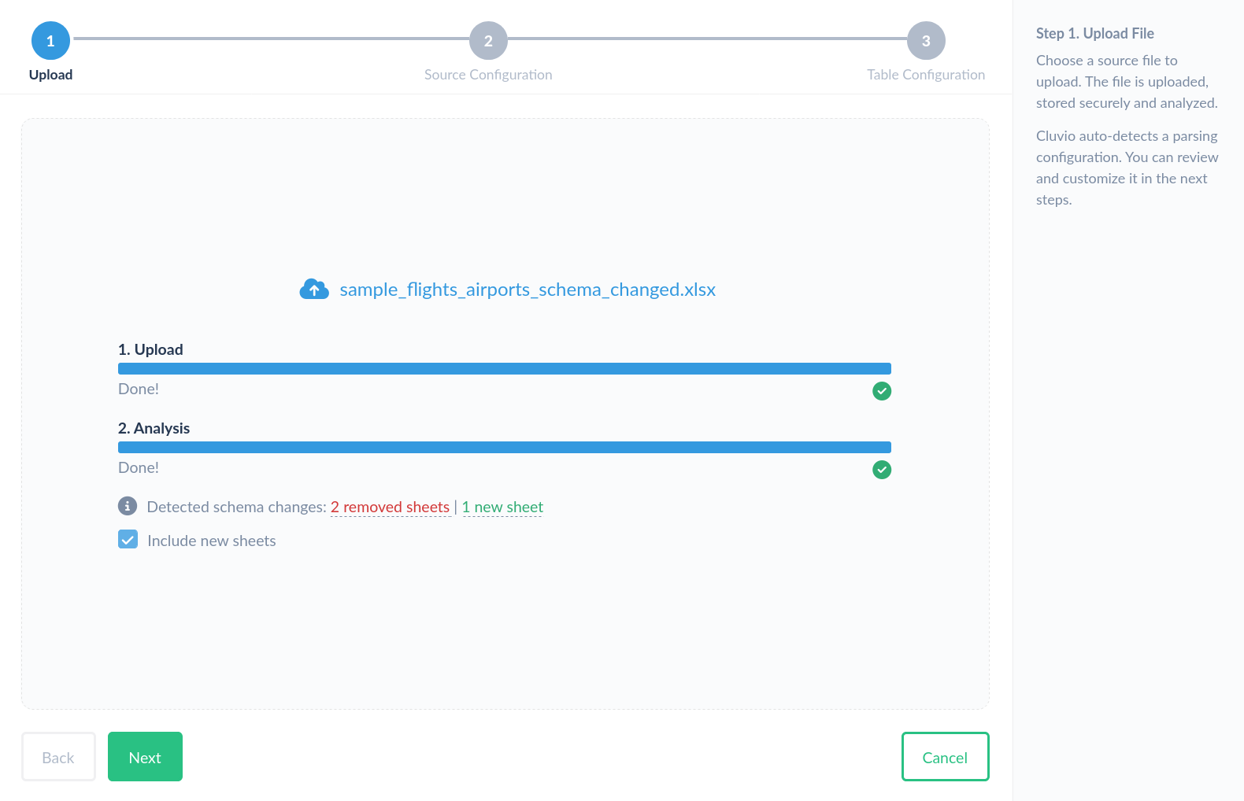Expand the 1 new sheet details
1244x801 pixels.
coord(502,508)
